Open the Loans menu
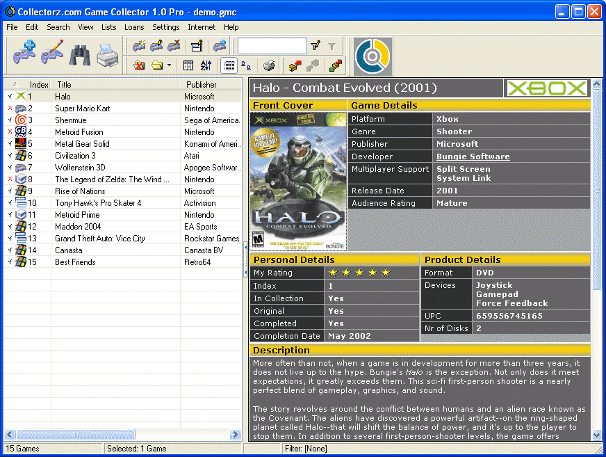The image size is (606, 457). [134, 27]
